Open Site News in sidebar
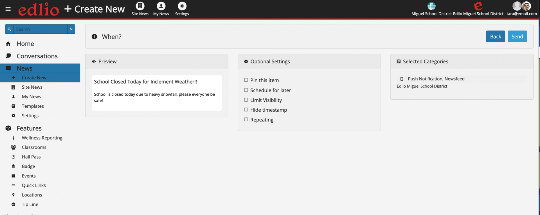Screen dimensions: 540x215 32,87
